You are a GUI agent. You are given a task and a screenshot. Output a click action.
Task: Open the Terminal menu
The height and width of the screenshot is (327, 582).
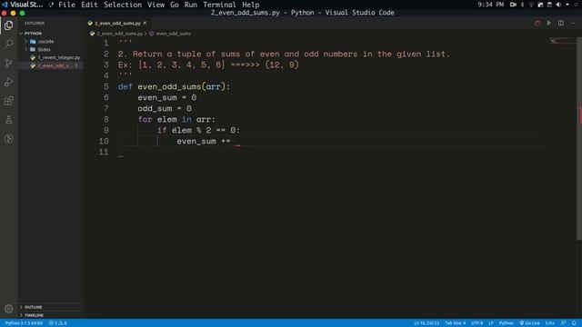click(219, 5)
